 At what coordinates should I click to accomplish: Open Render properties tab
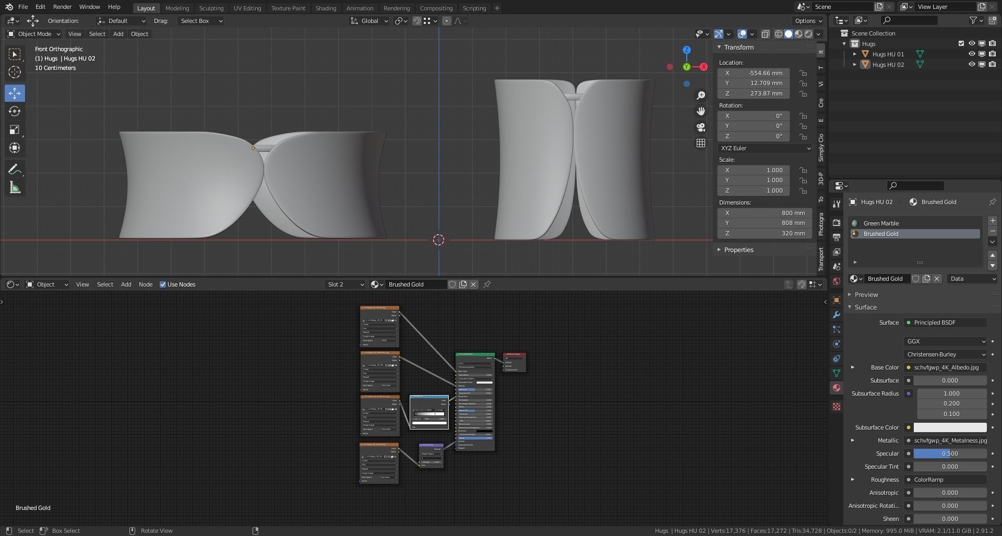[x=837, y=223]
